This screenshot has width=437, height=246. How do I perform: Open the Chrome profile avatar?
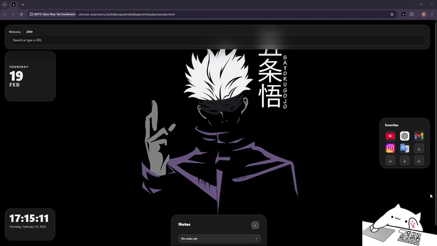[424, 14]
